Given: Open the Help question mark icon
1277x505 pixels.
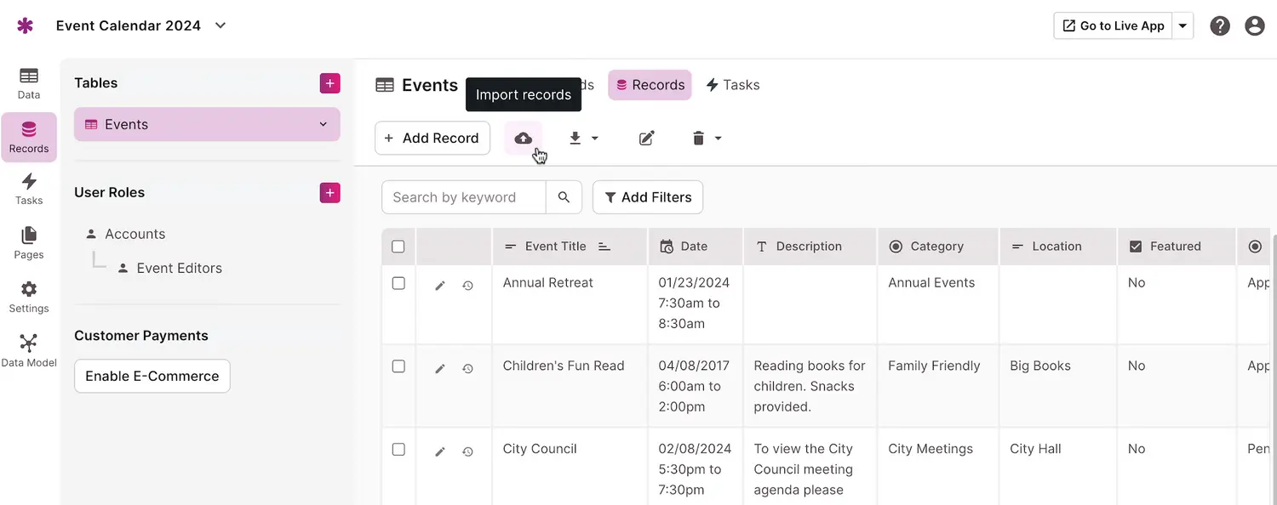Looking at the screenshot, I should coord(1220,26).
